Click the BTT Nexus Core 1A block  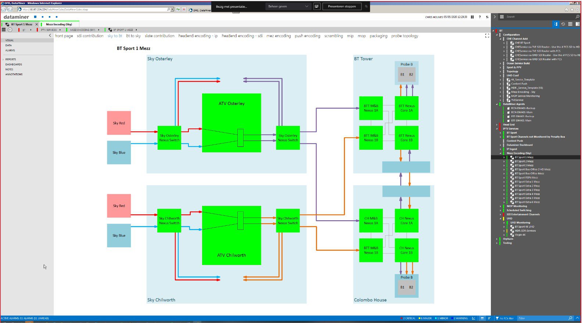coord(407,108)
